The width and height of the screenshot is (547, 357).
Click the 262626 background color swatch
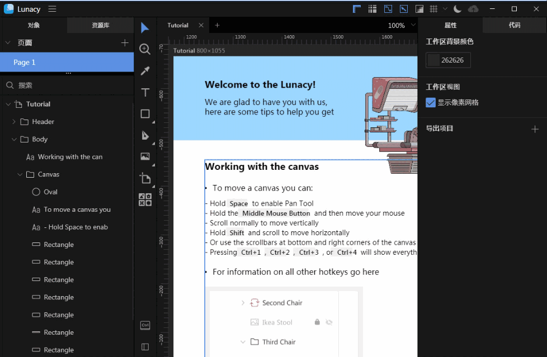click(x=433, y=60)
